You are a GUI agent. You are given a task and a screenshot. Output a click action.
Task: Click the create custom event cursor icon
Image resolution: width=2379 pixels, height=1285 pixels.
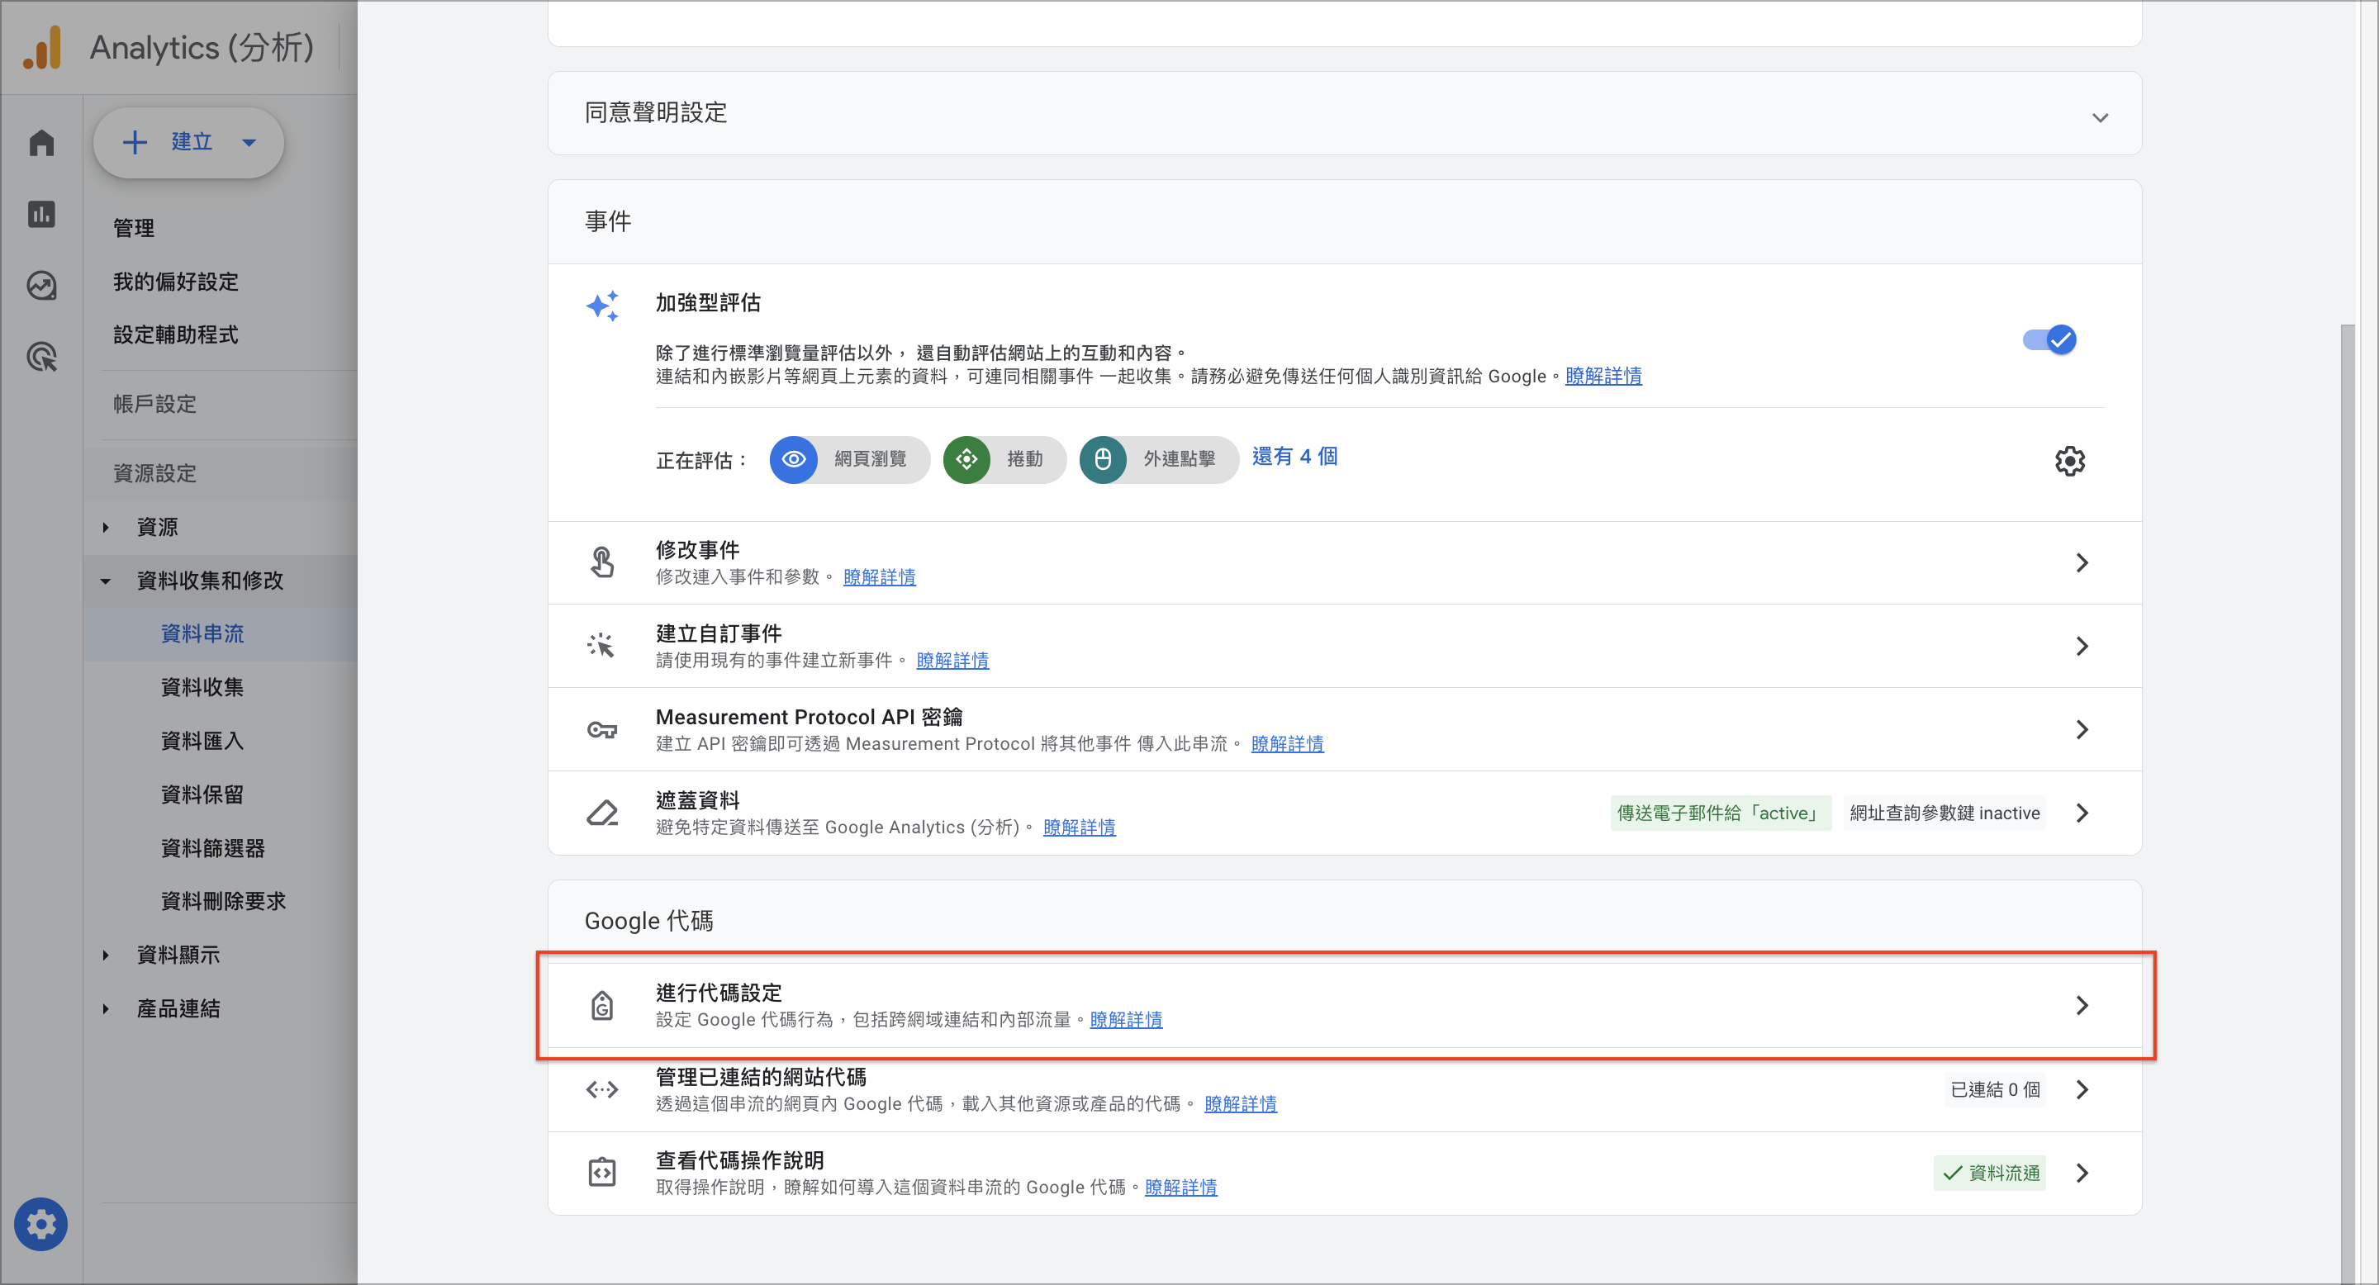coord(601,645)
